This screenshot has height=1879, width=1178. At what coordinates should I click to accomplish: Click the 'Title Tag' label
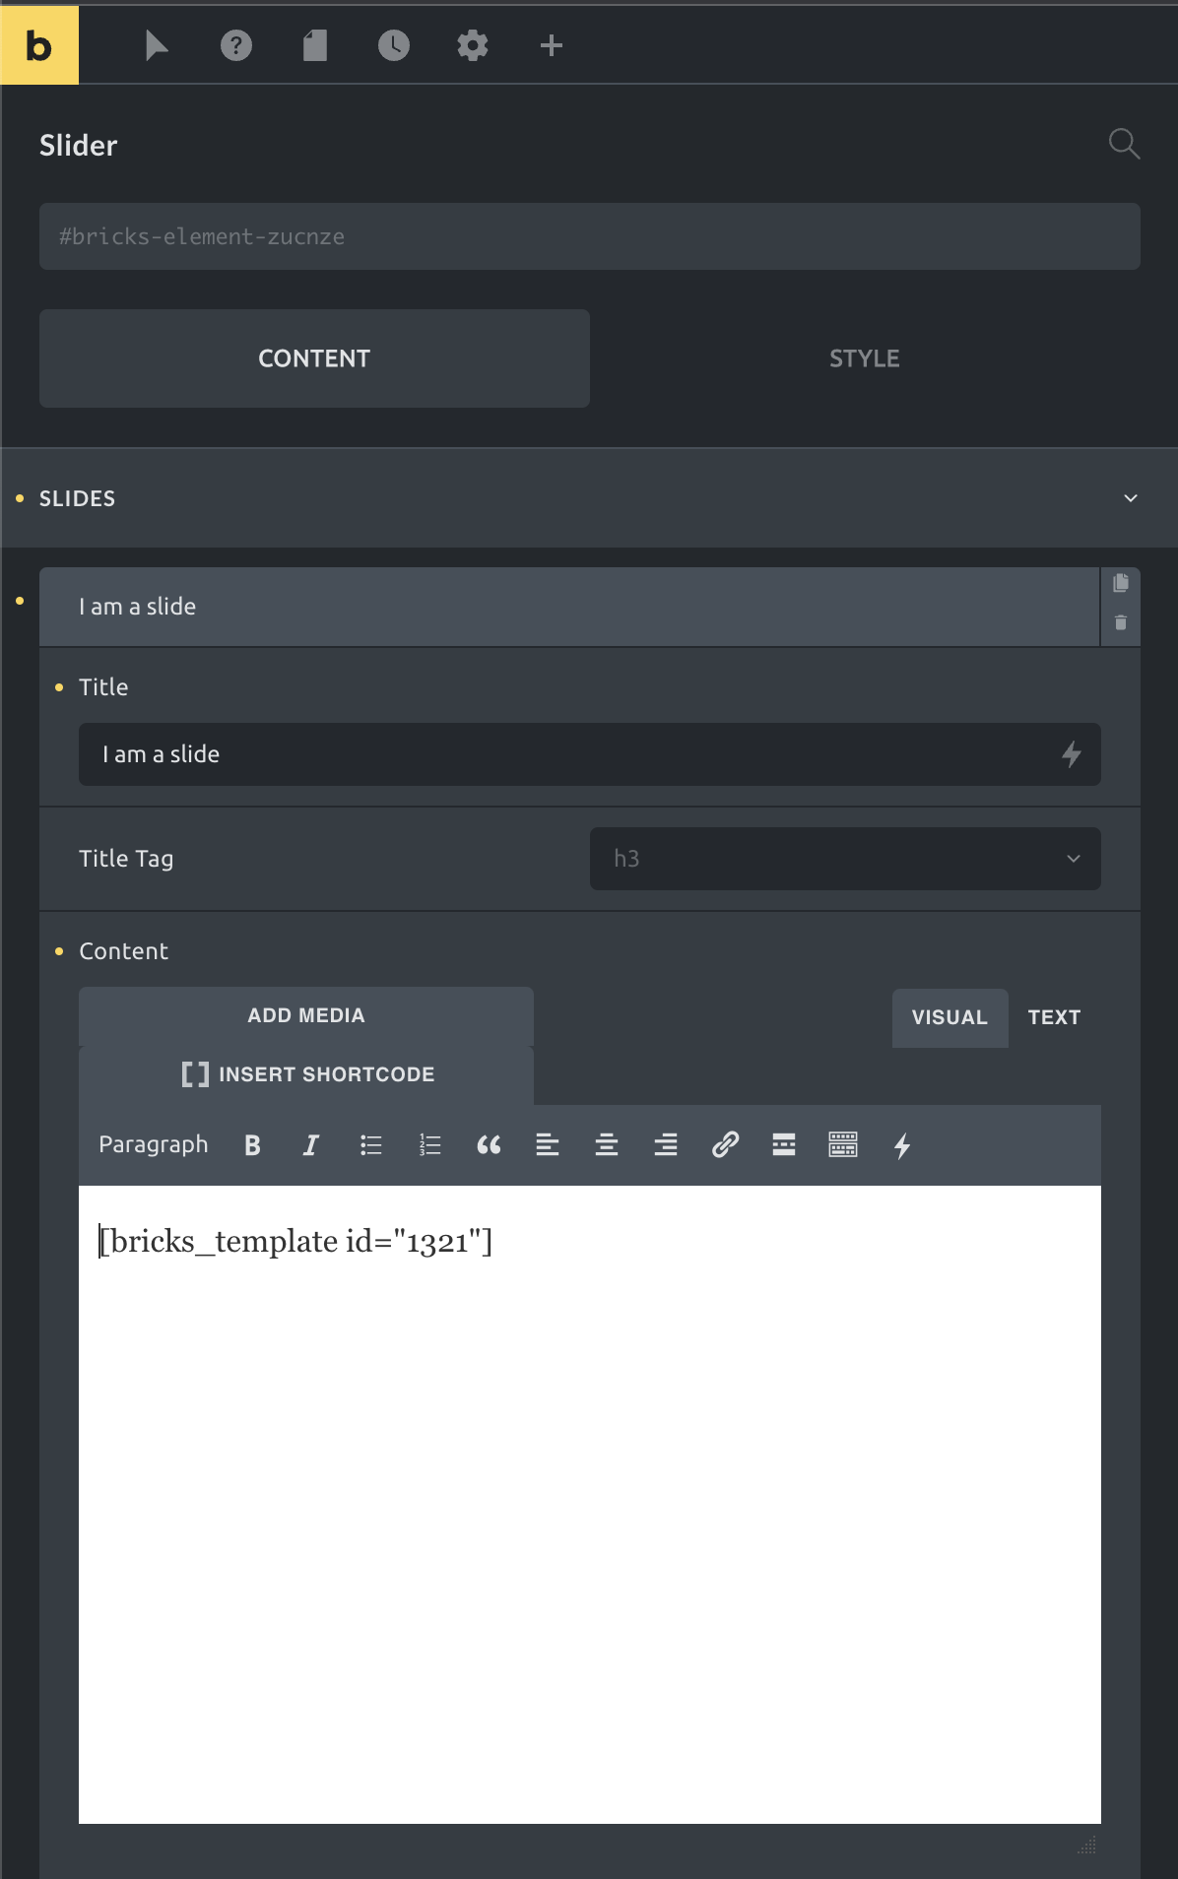126,859
